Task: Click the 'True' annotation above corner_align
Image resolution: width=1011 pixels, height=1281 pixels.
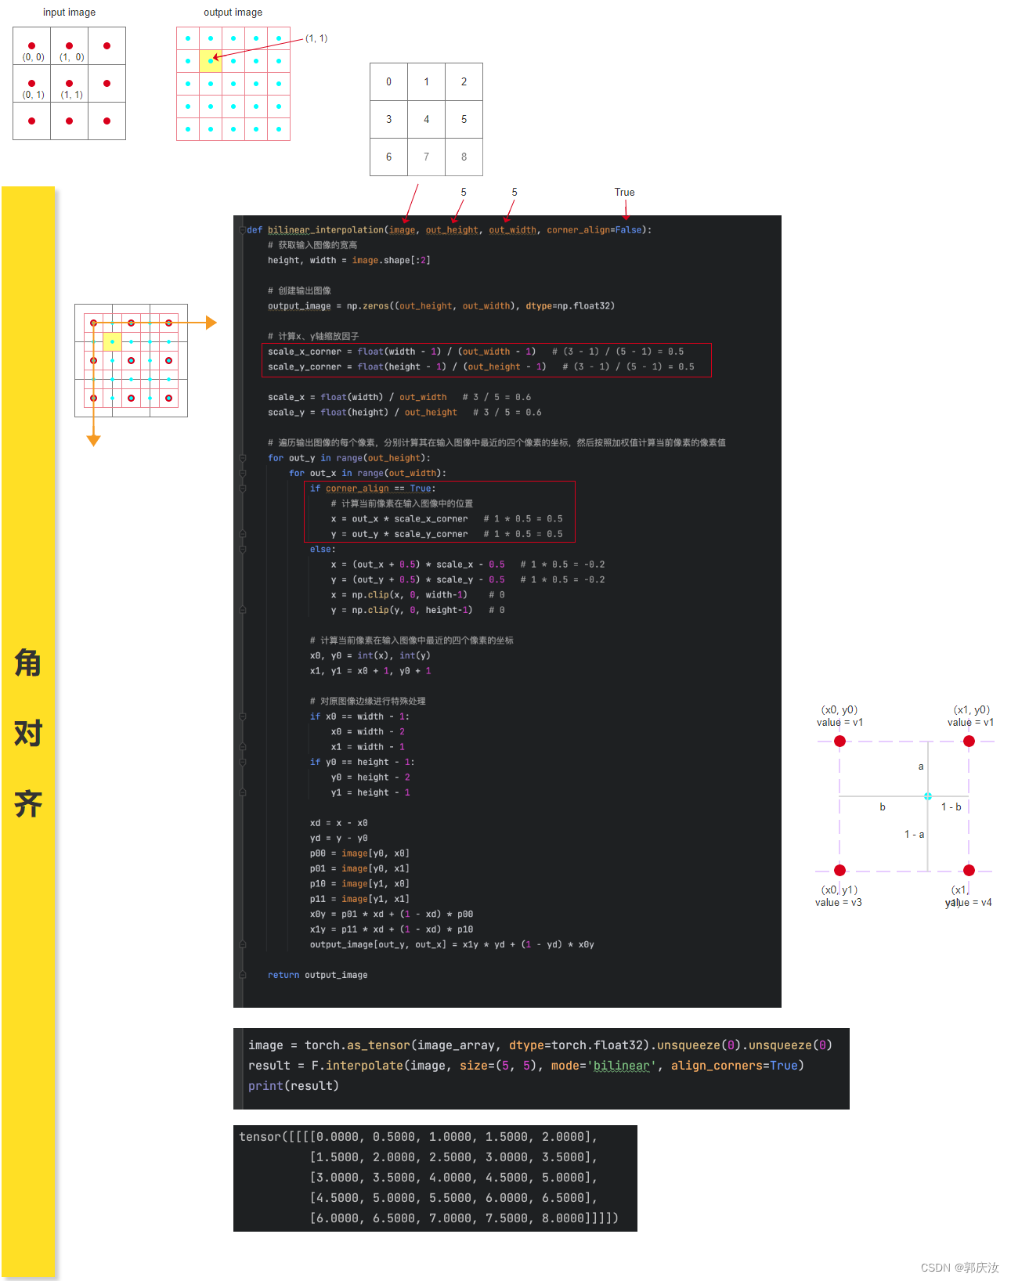Action: click(624, 193)
